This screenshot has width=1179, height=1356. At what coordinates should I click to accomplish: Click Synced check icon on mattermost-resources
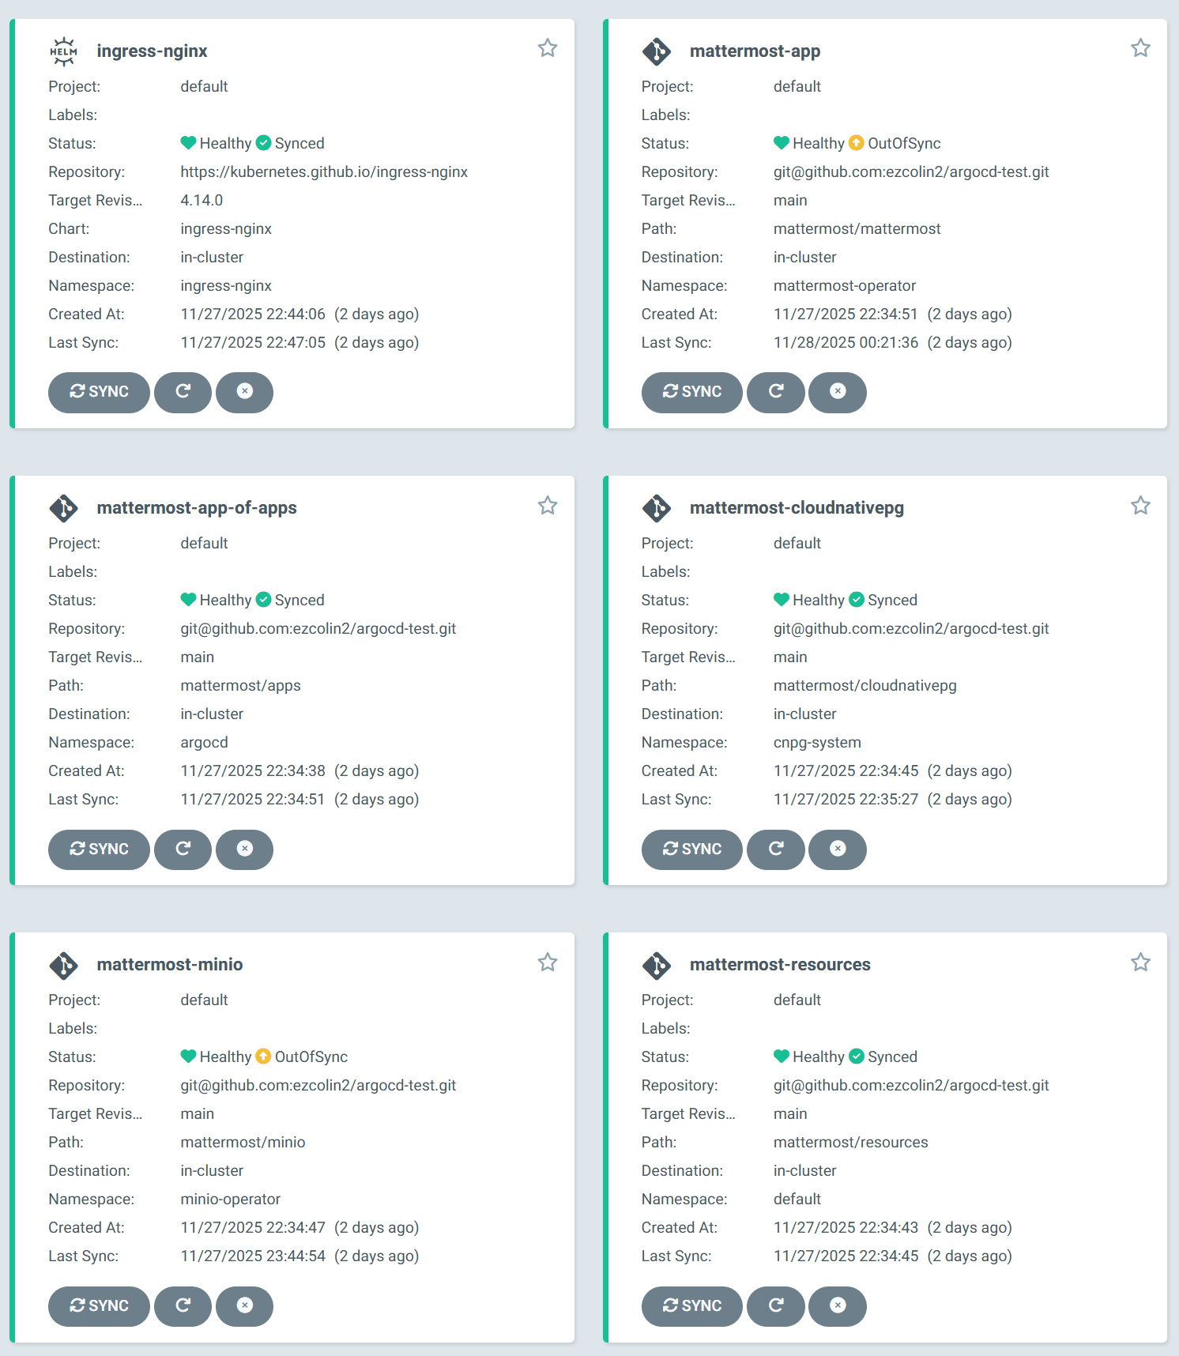point(857,1057)
